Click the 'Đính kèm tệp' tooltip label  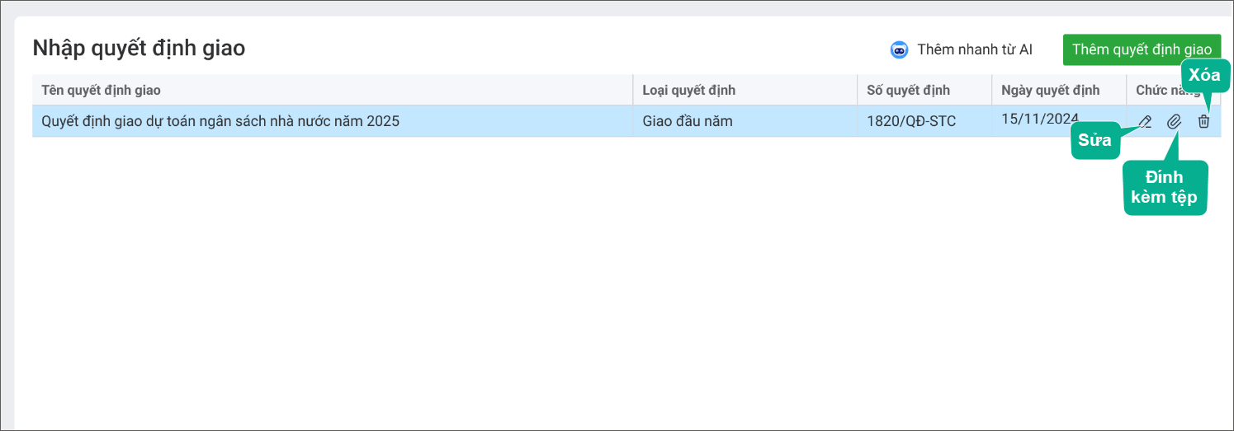click(1165, 187)
